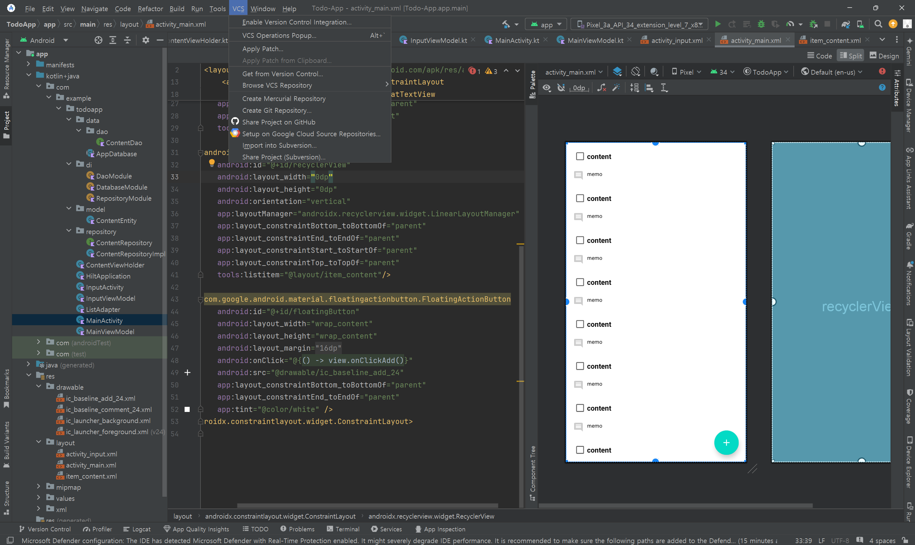Screen dimensions: 915x545
Task: Open MainViewModel in the project tree
Action: point(110,332)
